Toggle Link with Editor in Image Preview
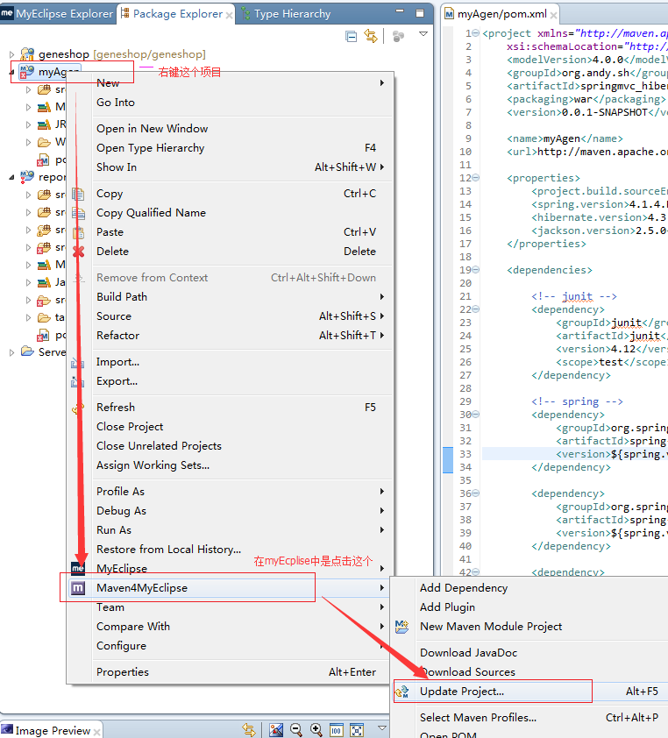This screenshot has height=738, width=668. (x=249, y=730)
